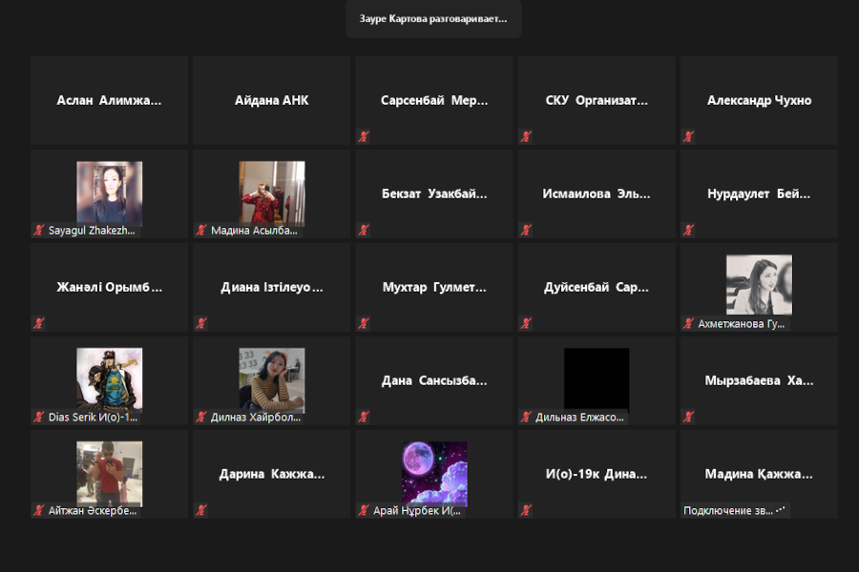Click the Дарина Кажжа... participant name

[272, 474]
